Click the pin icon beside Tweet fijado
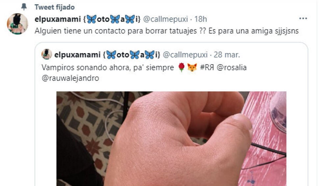 coord(24,7)
